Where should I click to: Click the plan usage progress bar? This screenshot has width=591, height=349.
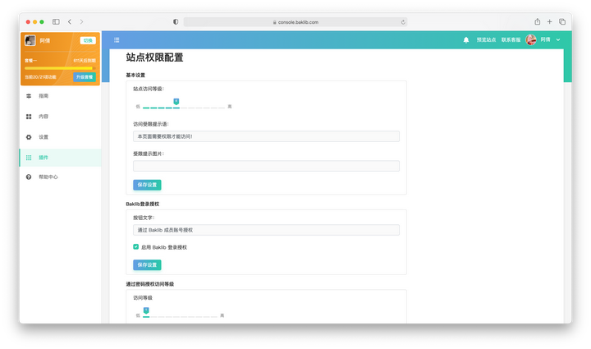point(60,68)
